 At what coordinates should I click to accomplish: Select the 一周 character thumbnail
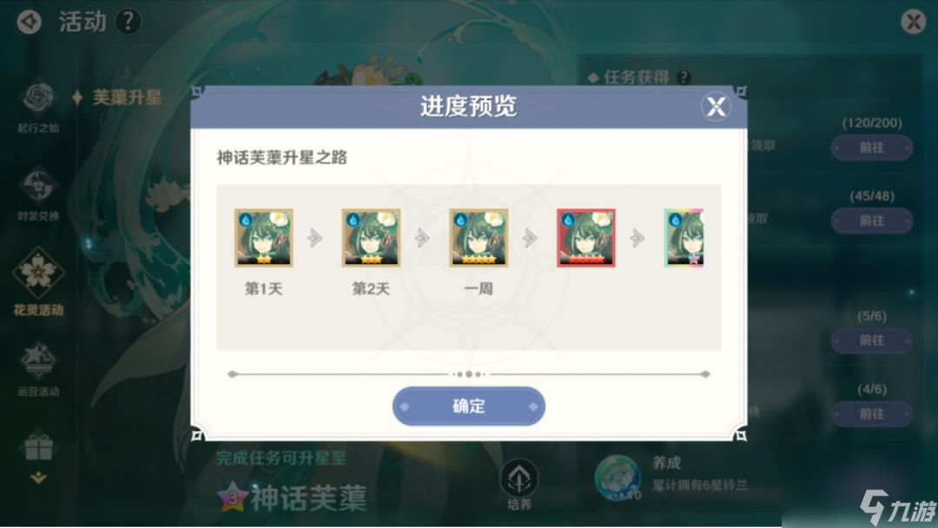tap(479, 237)
